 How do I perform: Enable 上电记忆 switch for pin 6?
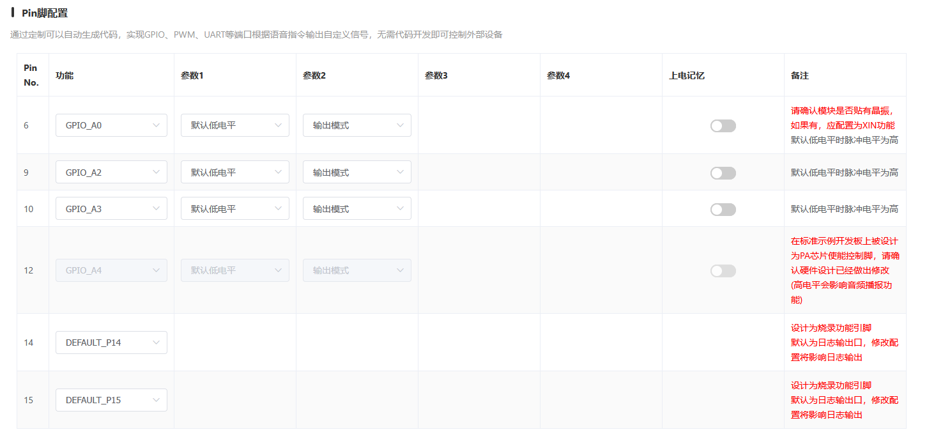tap(723, 126)
